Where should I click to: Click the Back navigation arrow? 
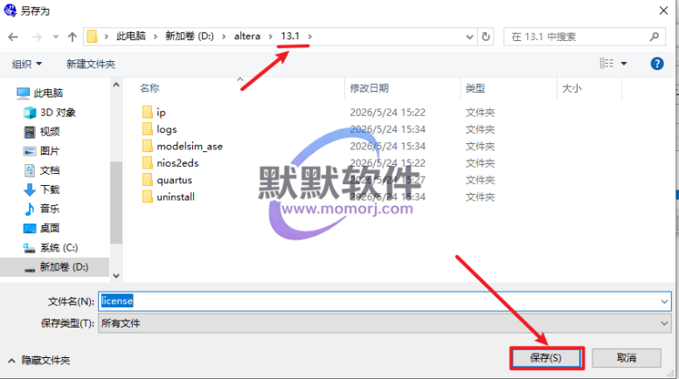click(13, 37)
